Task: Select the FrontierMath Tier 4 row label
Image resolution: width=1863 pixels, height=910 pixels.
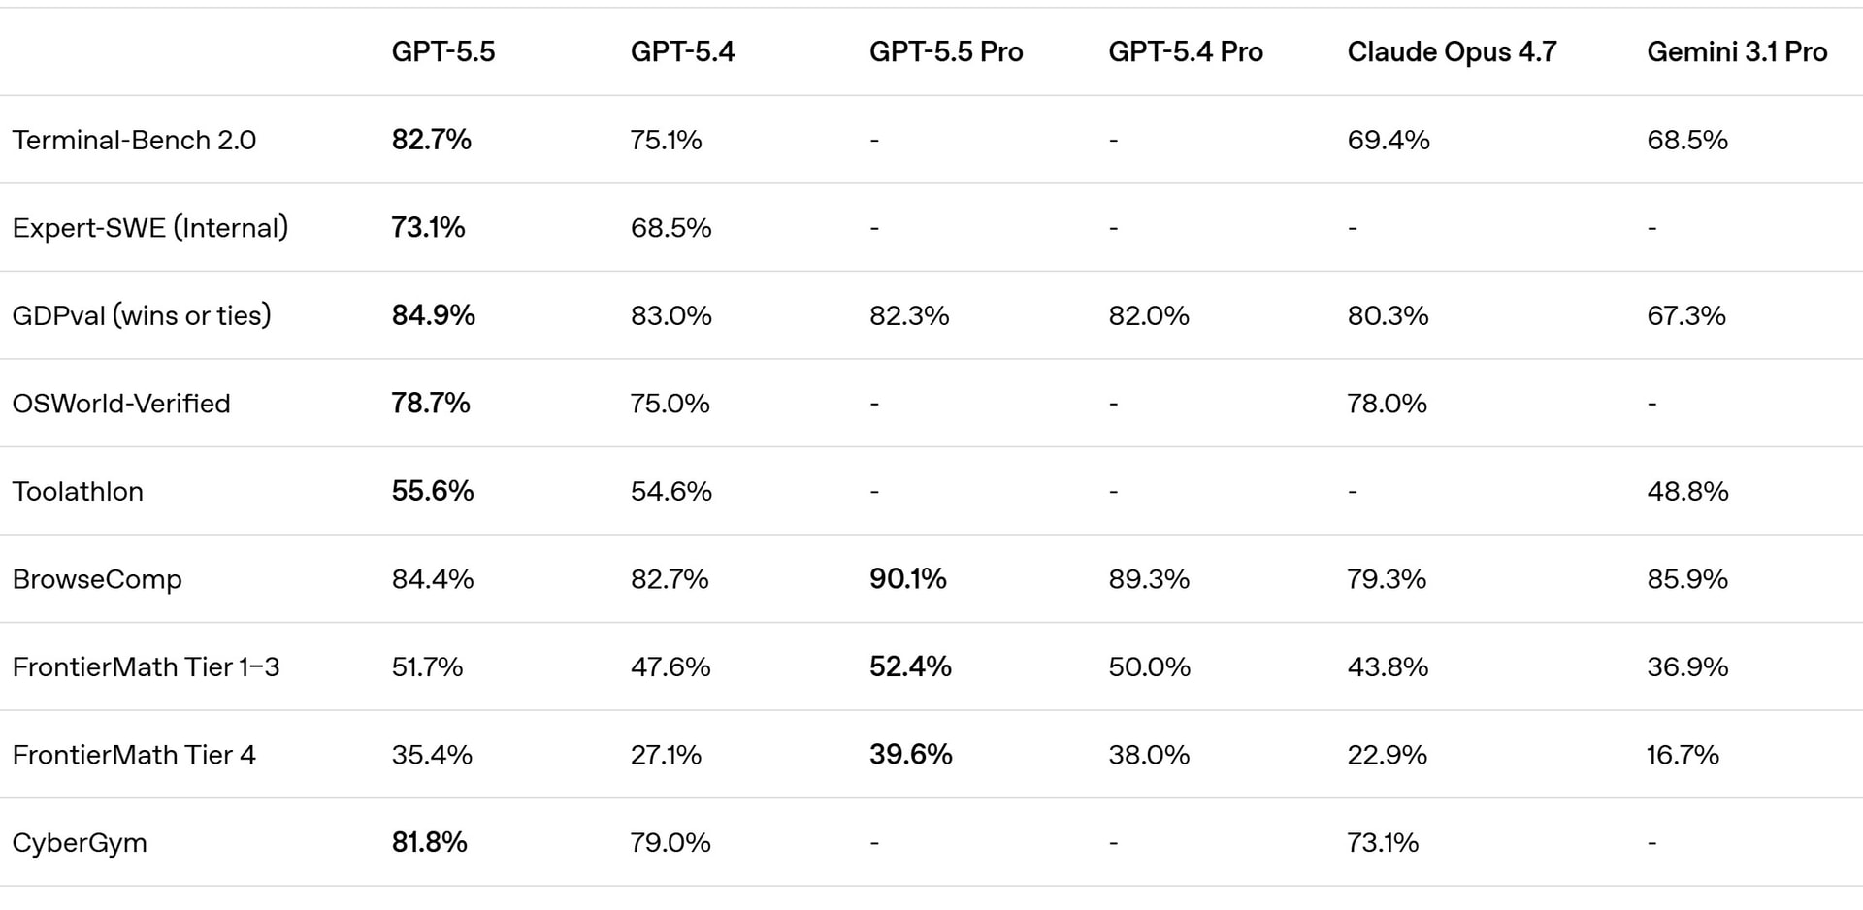Action: [134, 755]
